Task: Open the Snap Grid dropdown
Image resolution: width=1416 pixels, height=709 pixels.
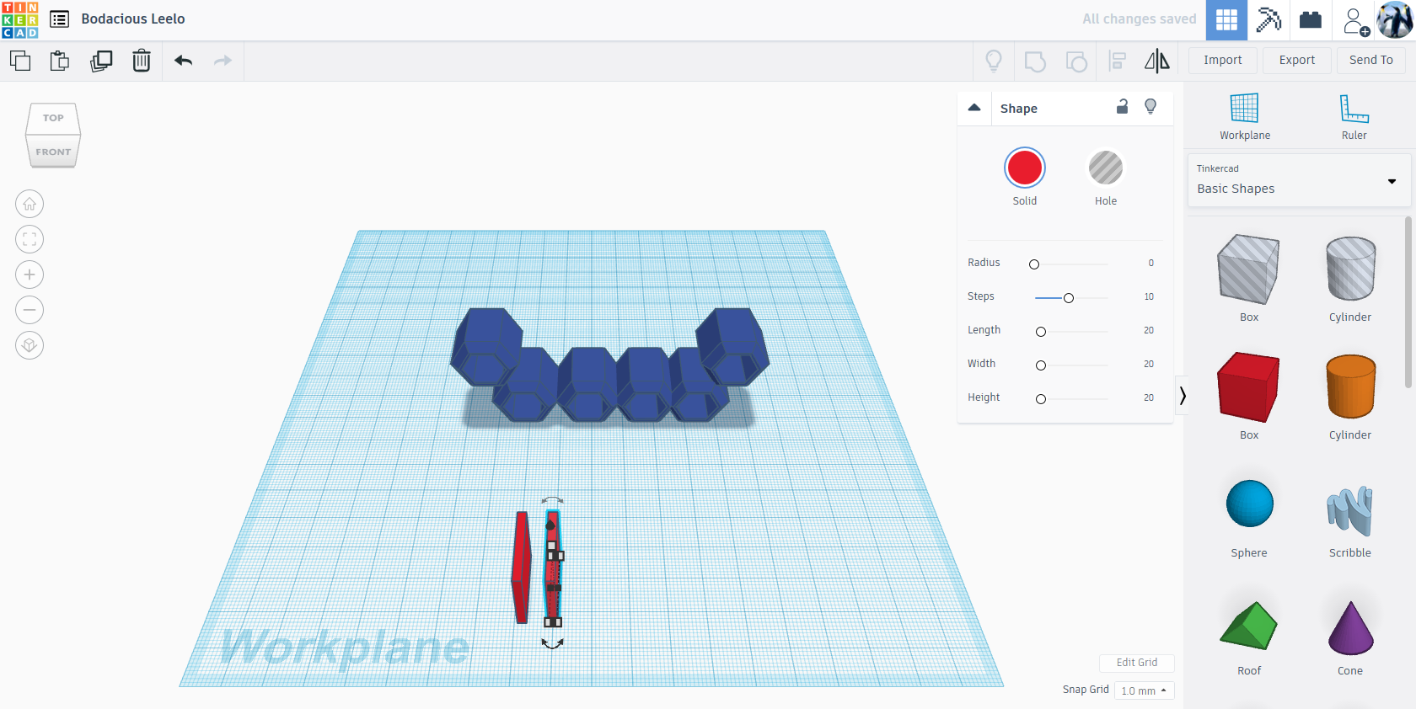Action: [1144, 690]
